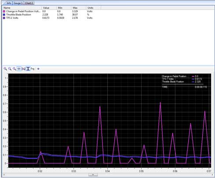Image resolution: width=215 pixels, height=178 pixels.
Task: Click the TPS 1 Volts color swatch
Action: click(4, 18)
